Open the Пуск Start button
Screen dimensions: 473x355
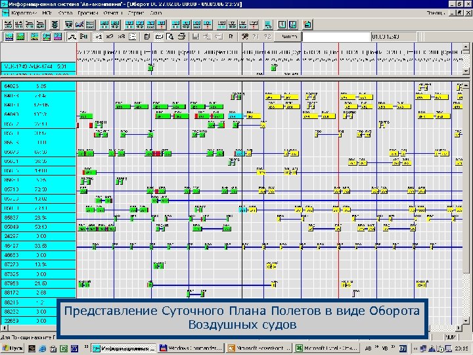(x=12, y=348)
